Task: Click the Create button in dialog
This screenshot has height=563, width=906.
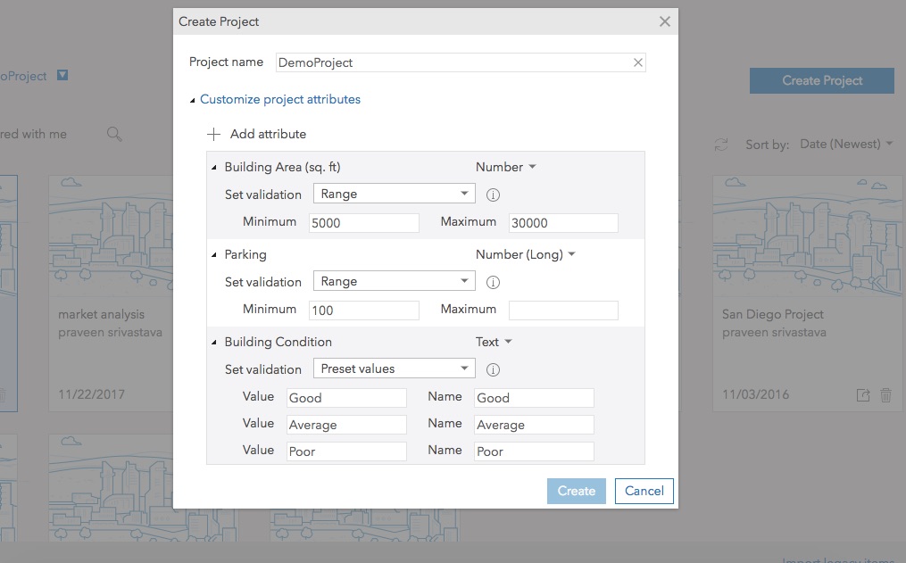Action: point(576,491)
